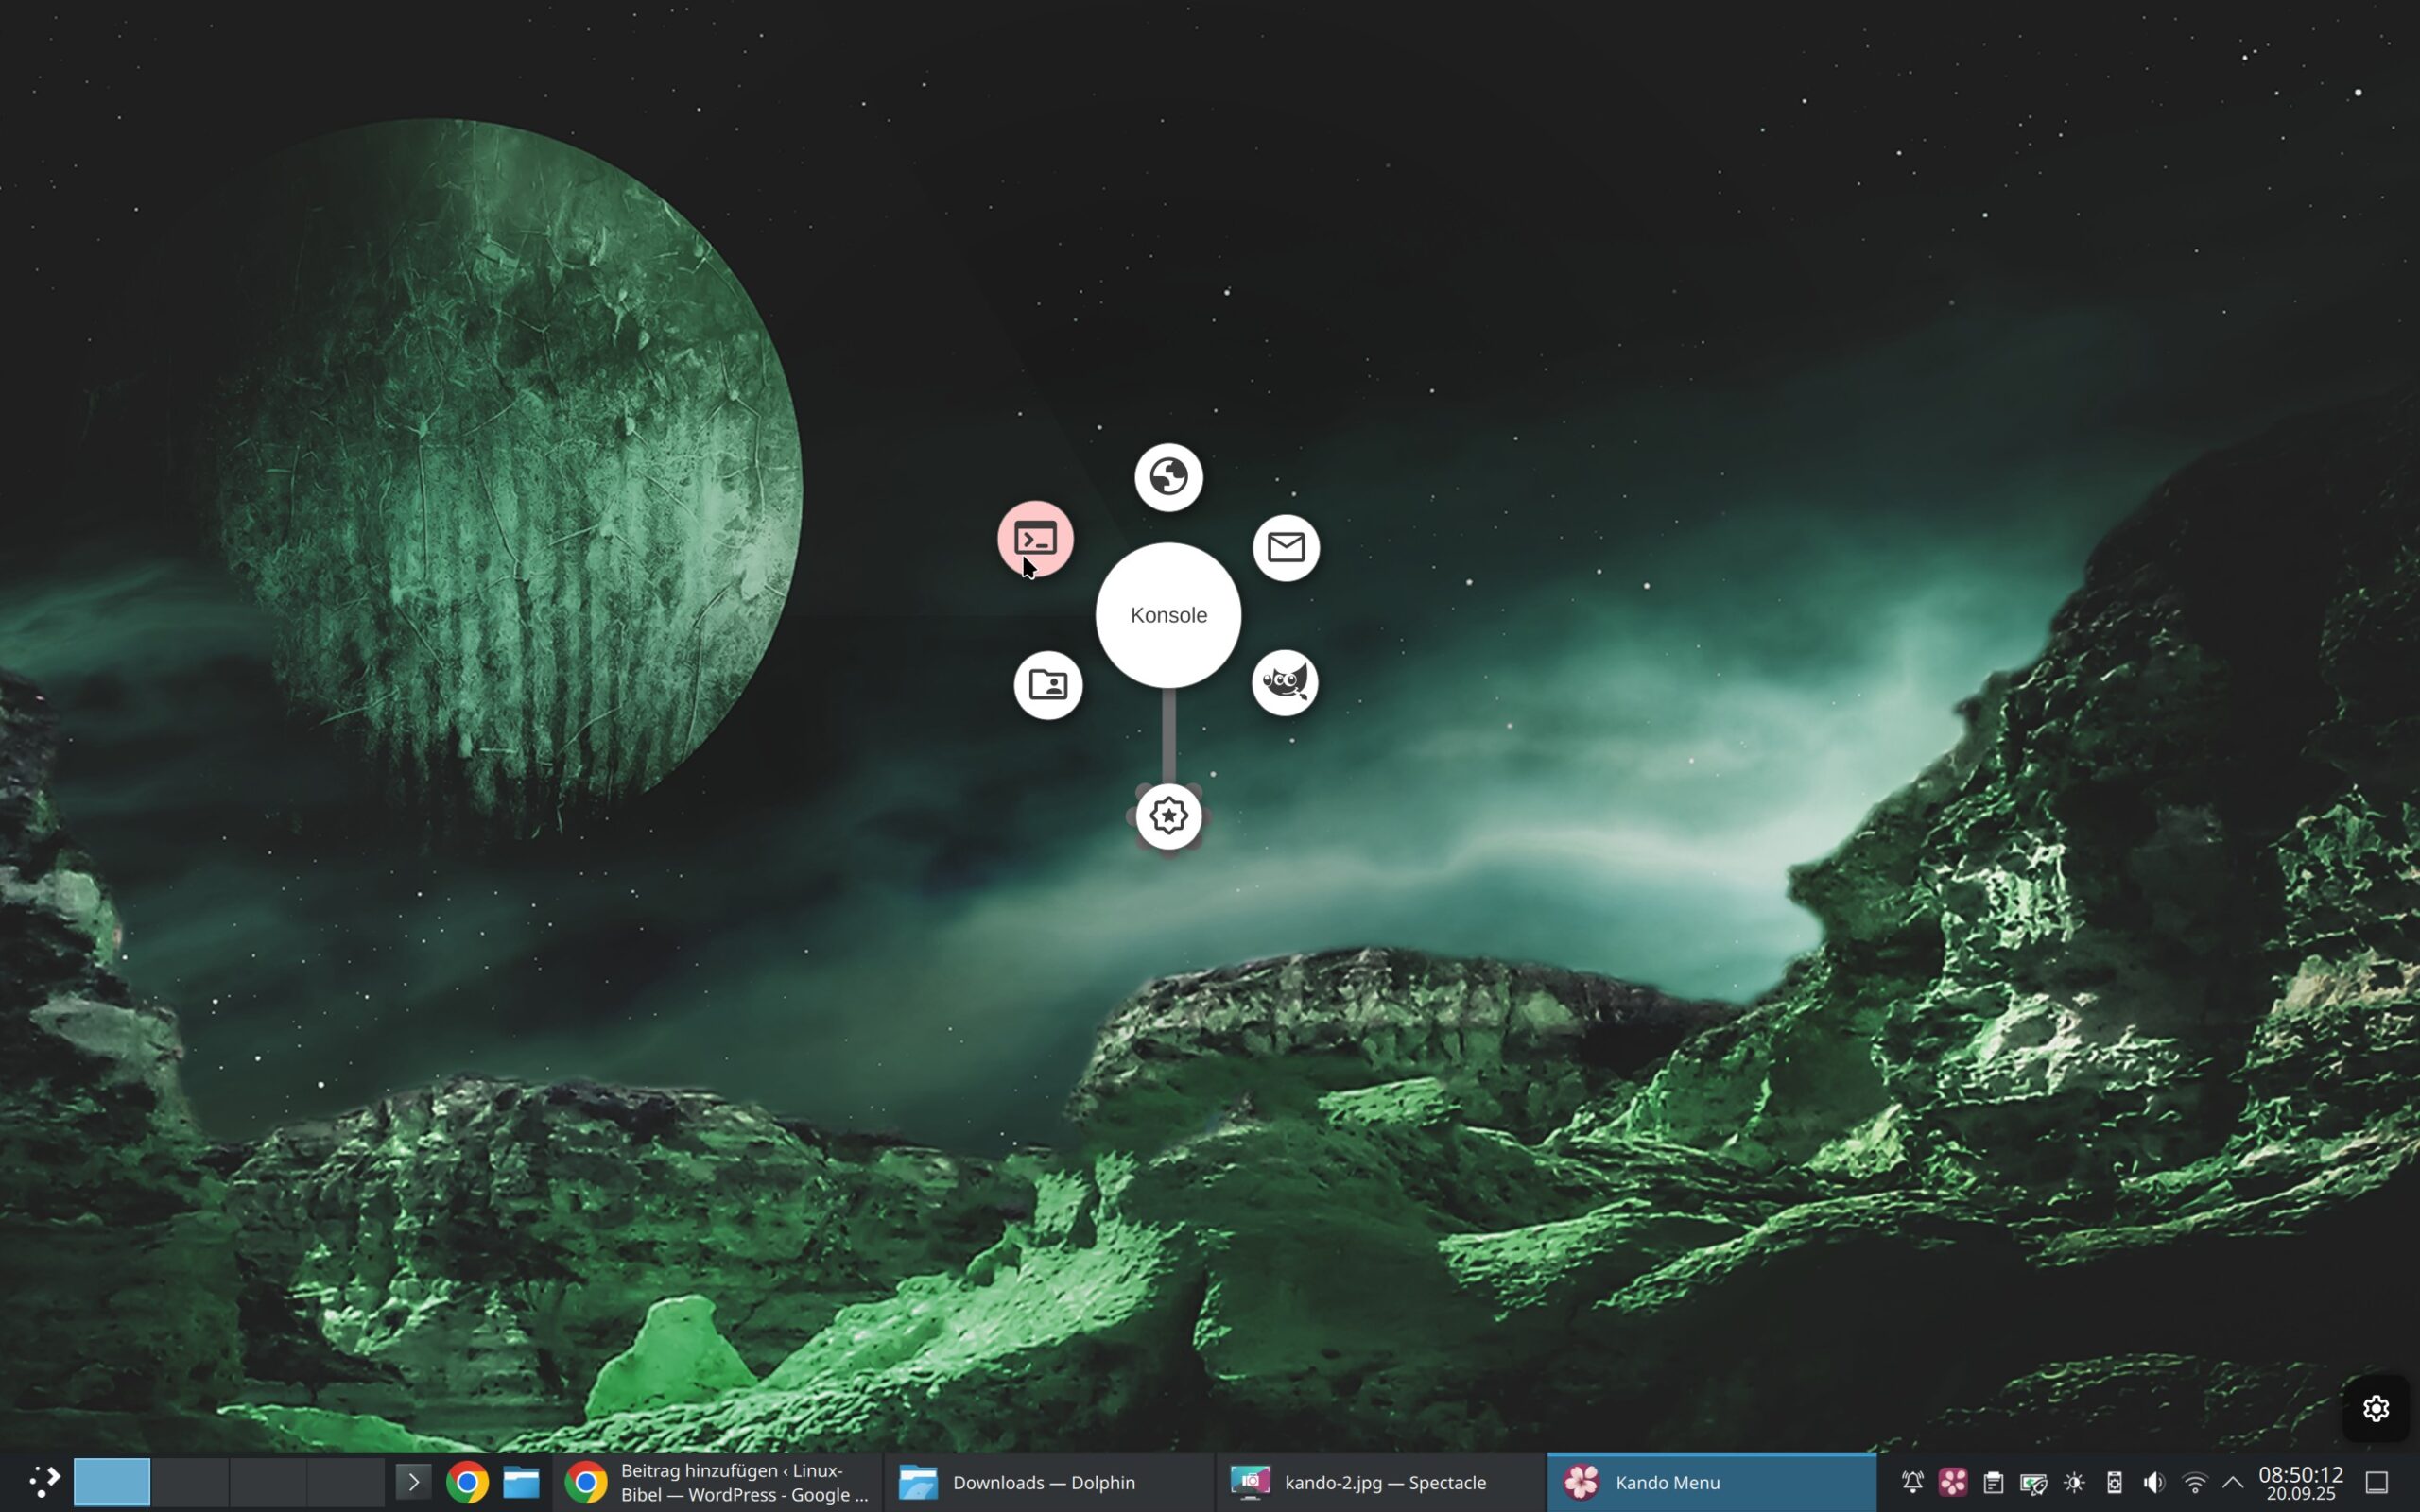Switch to the fourth virtual desktop in pager

346,1482
